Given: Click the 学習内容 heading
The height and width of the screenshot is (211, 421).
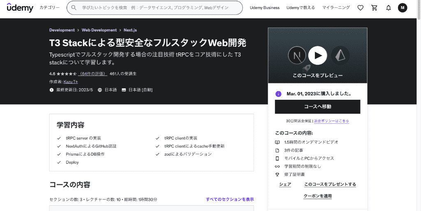Looking at the screenshot, I should tap(71, 125).
